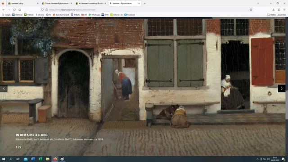Switch to the vermeer | eBay tab
Screen dimensions: 288x162
pos(23,3)
